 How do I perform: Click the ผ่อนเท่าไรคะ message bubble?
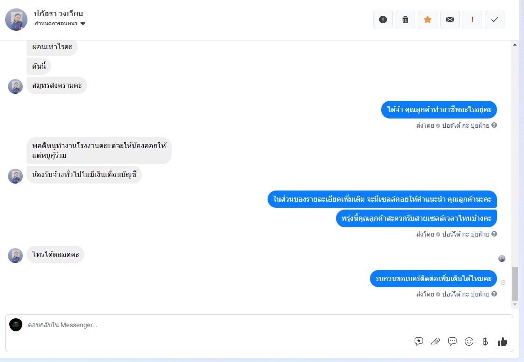pos(52,47)
